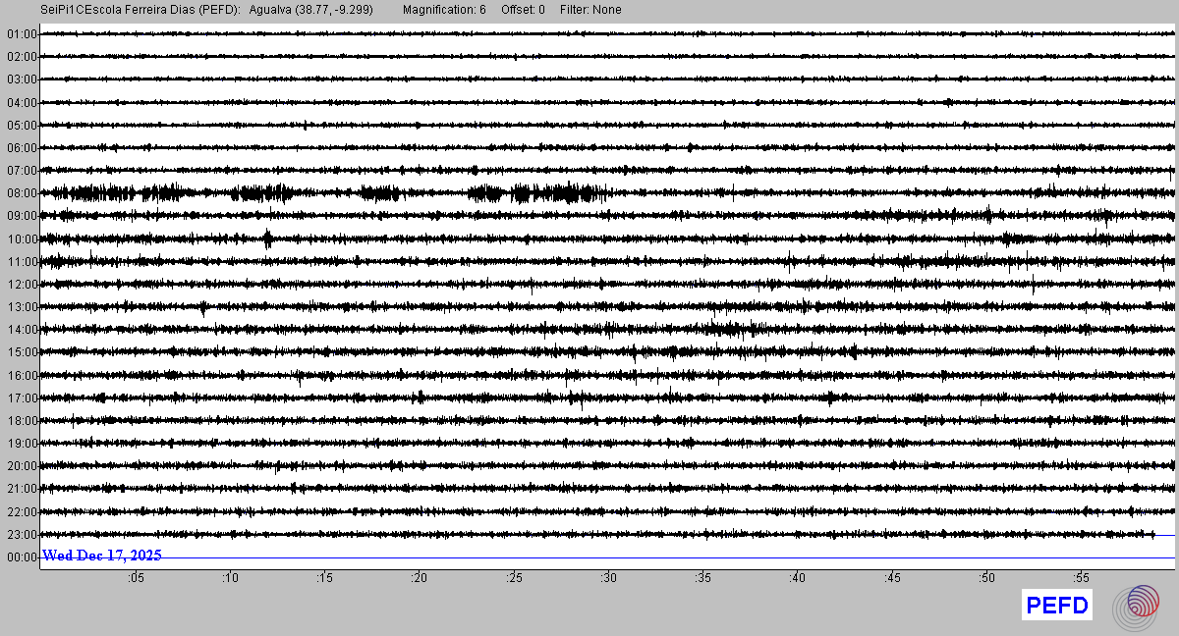
Task: Click the :45 minute axis tick label
Action: pyautogui.click(x=892, y=578)
